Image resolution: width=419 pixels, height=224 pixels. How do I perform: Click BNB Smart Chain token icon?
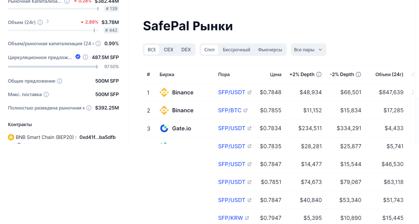(x=11, y=137)
